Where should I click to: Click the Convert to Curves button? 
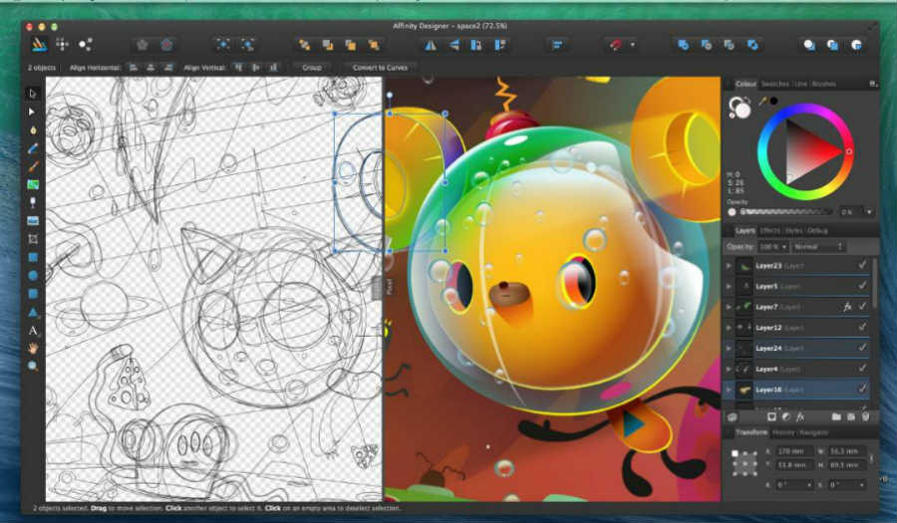pos(380,68)
